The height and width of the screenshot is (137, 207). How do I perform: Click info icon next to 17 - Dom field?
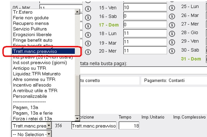coord(172,25)
